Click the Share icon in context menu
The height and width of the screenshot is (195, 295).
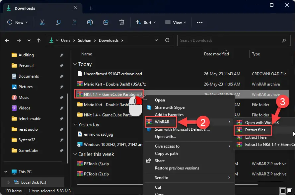click(x=149, y=161)
